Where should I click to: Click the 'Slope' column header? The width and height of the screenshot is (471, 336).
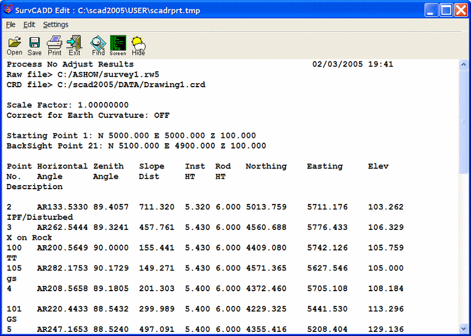pos(151,166)
